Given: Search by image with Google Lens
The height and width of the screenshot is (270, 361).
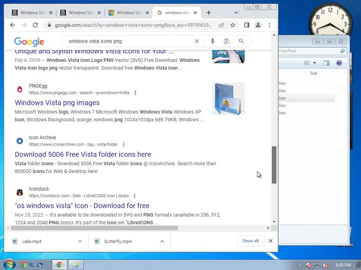Looking at the screenshot, I should click(x=227, y=41).
